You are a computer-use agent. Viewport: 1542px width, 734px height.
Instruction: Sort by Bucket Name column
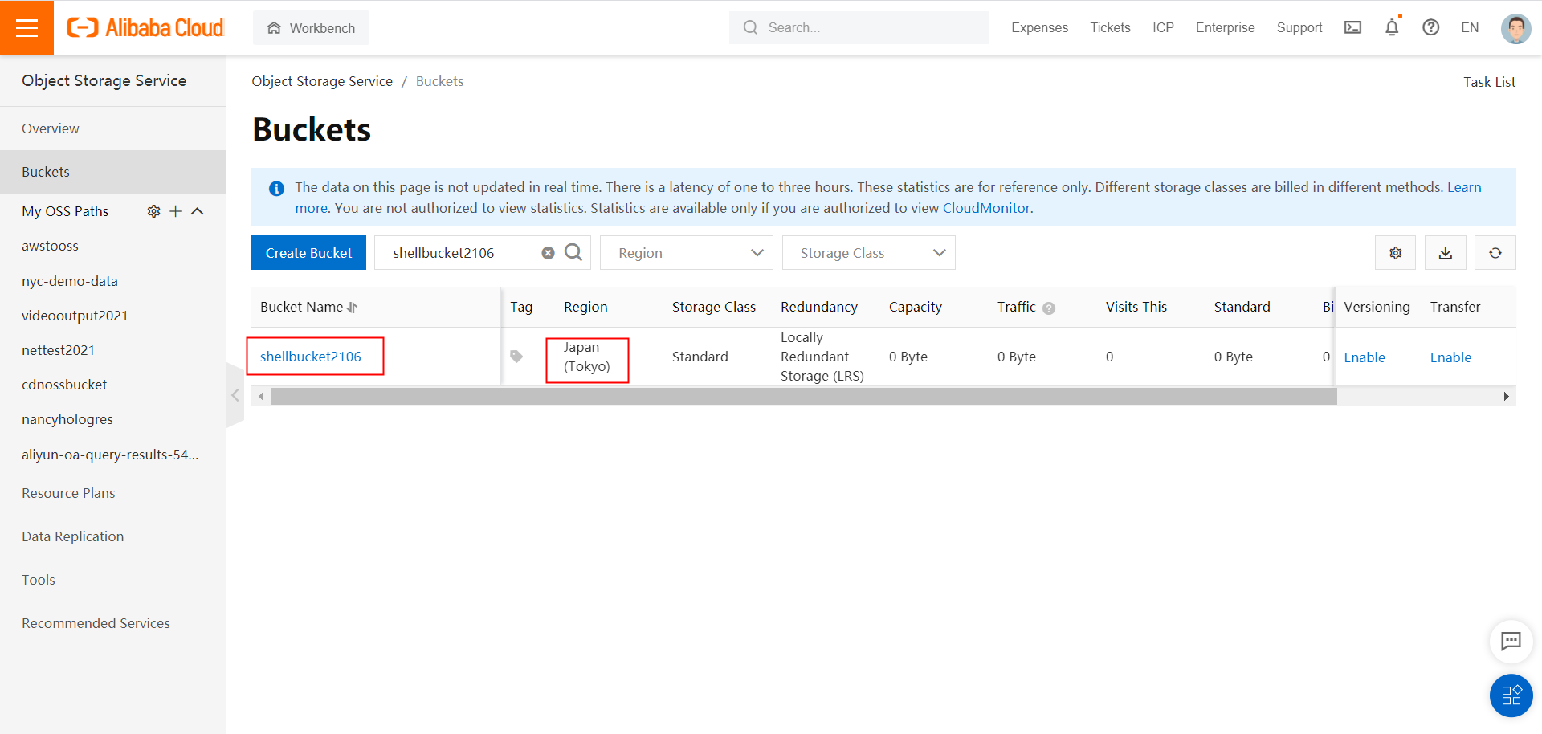pyautogui.click(x=352, y=308)
